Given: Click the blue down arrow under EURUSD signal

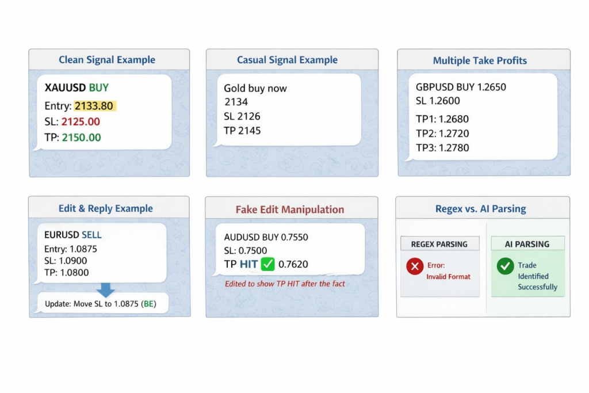Looking at the screenshot, I should coord(105,288).
